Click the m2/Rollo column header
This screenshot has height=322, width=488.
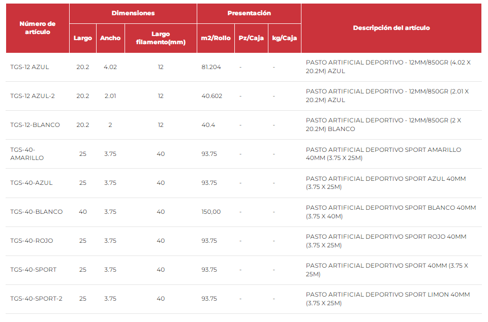(x=216, y=38)
